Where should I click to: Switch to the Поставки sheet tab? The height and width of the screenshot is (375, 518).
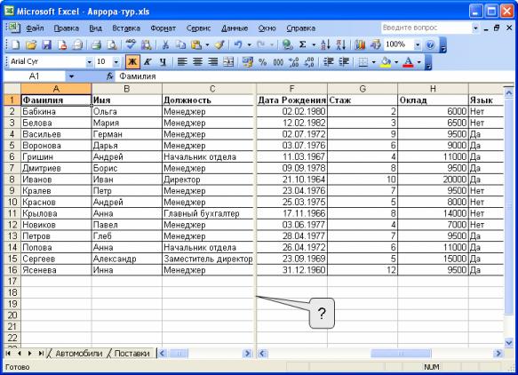point(131,353)
